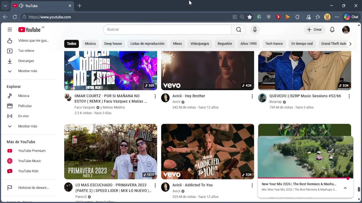Show next filter chips with arrow
The image size is (362, 203).
coord(350,44)
